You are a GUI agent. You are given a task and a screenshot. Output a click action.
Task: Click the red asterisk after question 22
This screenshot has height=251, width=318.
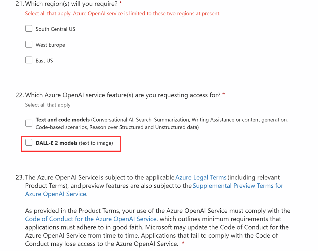(223, 94)
